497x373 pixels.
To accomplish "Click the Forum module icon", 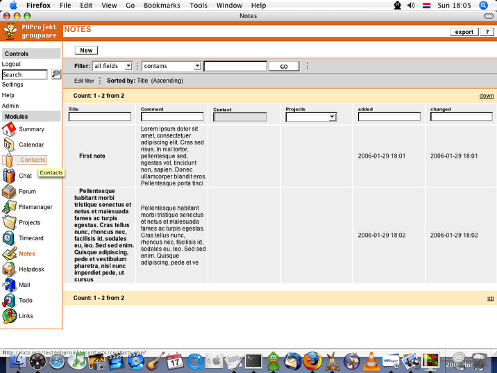I will point(9,191).
